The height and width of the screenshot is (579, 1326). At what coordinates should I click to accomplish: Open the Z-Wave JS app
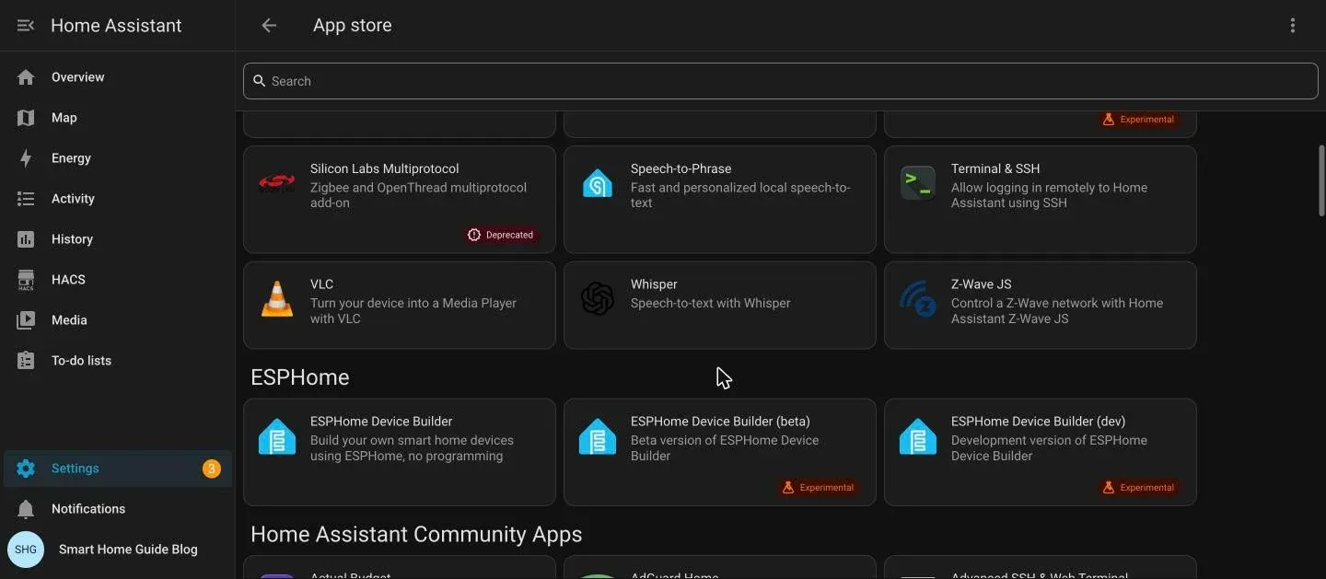pyautogui.click(x=1041, y=306)
